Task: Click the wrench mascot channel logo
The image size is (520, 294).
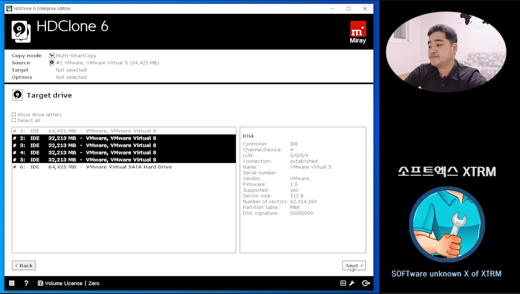Action: pos(447,225)
